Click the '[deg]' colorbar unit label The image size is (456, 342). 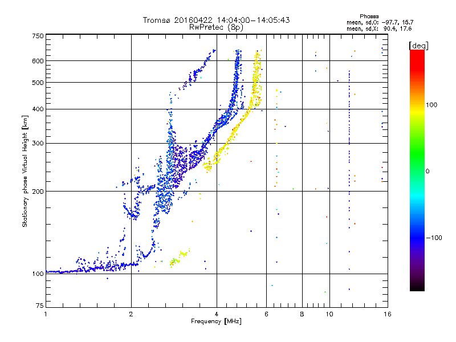click(x=418, y=46)
